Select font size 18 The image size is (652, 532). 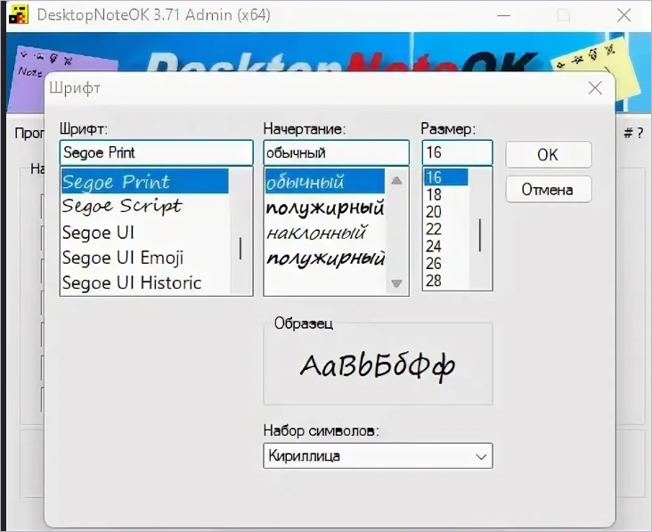tap(445, 194)
